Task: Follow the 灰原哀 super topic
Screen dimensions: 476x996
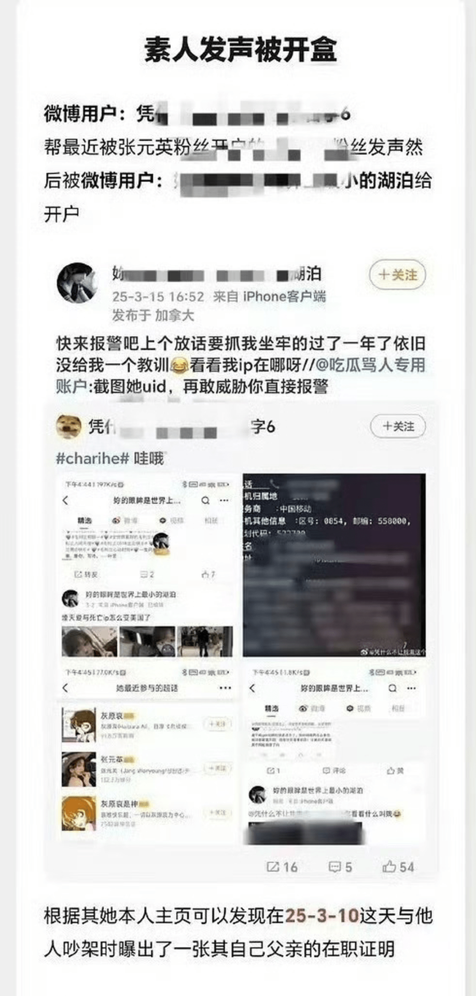Action: (217, 724)
